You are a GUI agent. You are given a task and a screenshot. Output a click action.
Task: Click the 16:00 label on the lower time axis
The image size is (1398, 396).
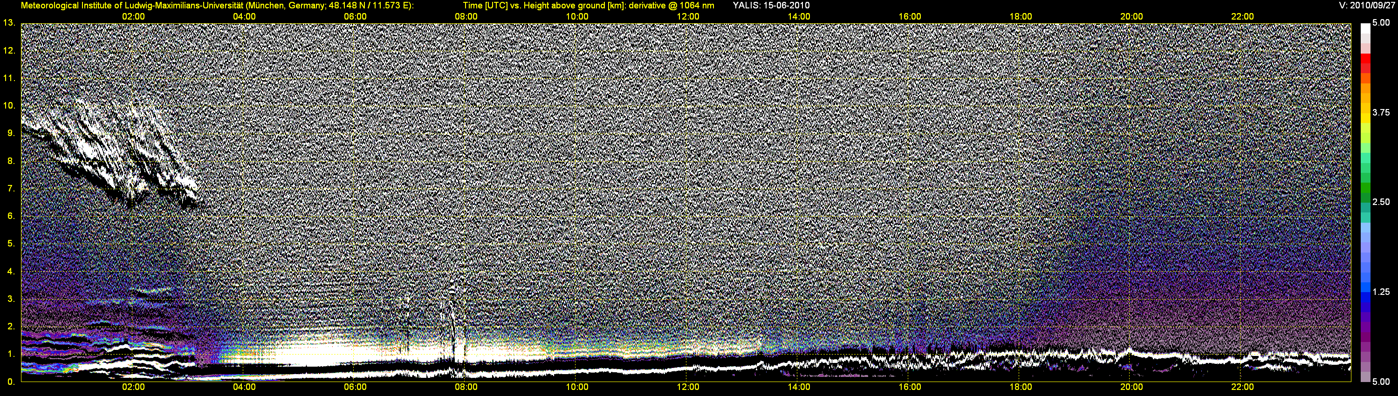(910, 387)
